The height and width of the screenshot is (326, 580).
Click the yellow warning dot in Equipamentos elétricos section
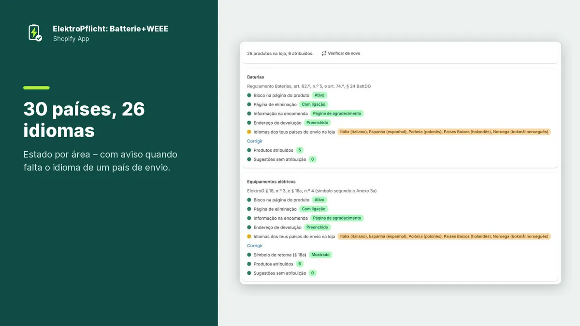[249, 237]
